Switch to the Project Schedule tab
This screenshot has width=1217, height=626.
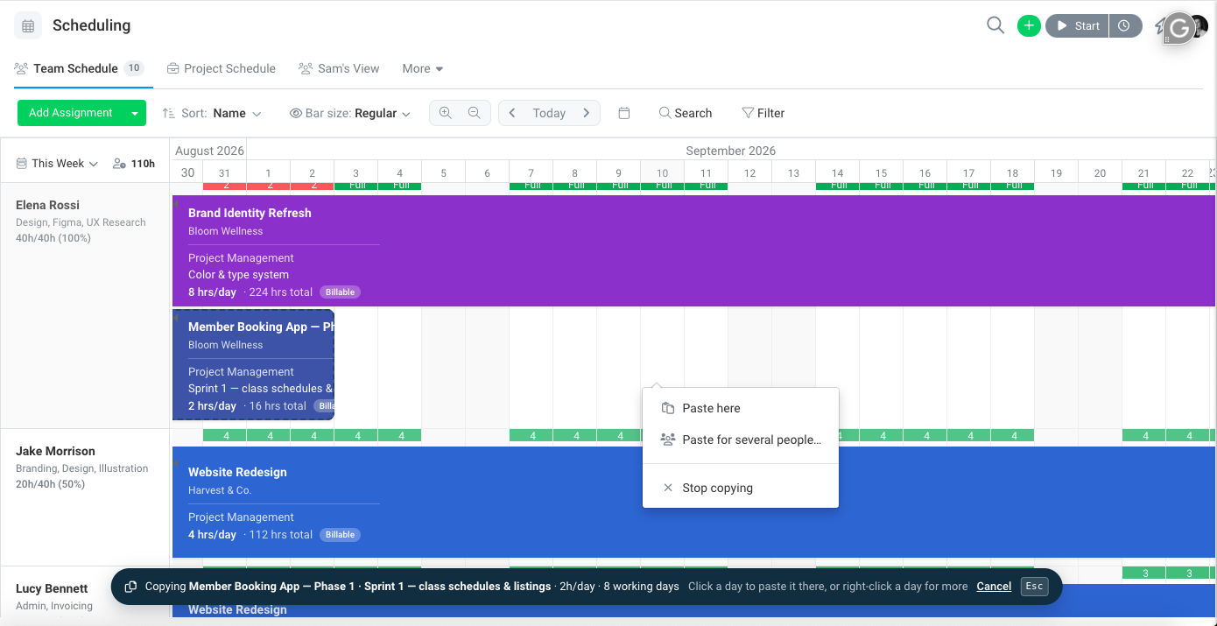click(222, 68)
